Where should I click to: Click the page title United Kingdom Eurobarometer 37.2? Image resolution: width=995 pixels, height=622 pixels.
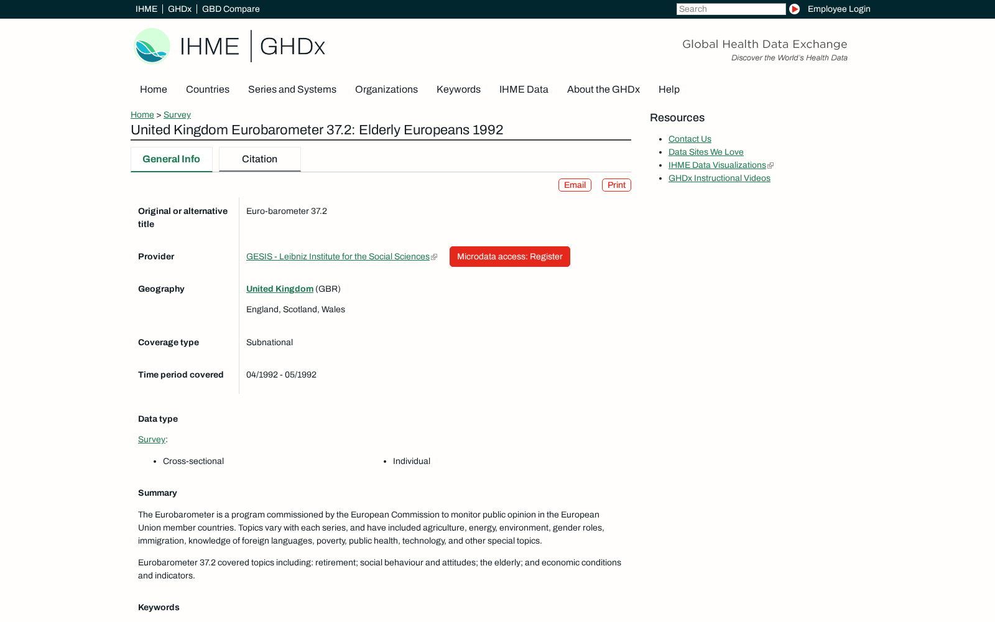[x=317, y=130]
